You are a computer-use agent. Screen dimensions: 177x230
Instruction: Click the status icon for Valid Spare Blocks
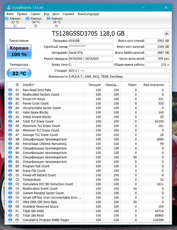pyautogui.click(x=10, y=112)
